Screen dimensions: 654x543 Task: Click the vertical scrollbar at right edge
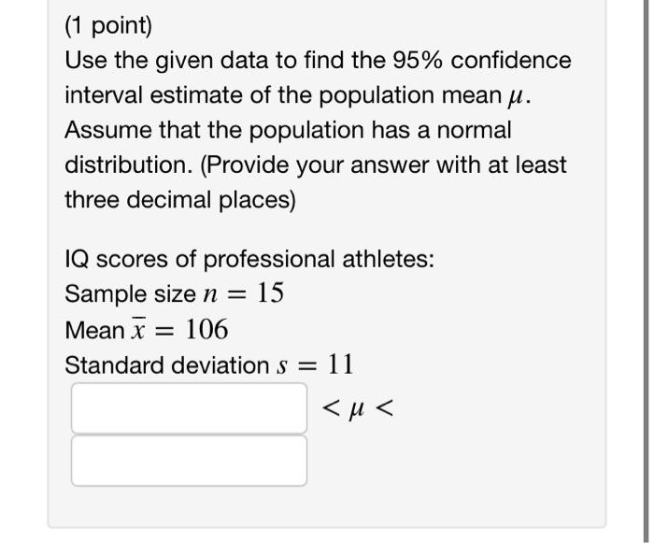[x=647, y=271]
